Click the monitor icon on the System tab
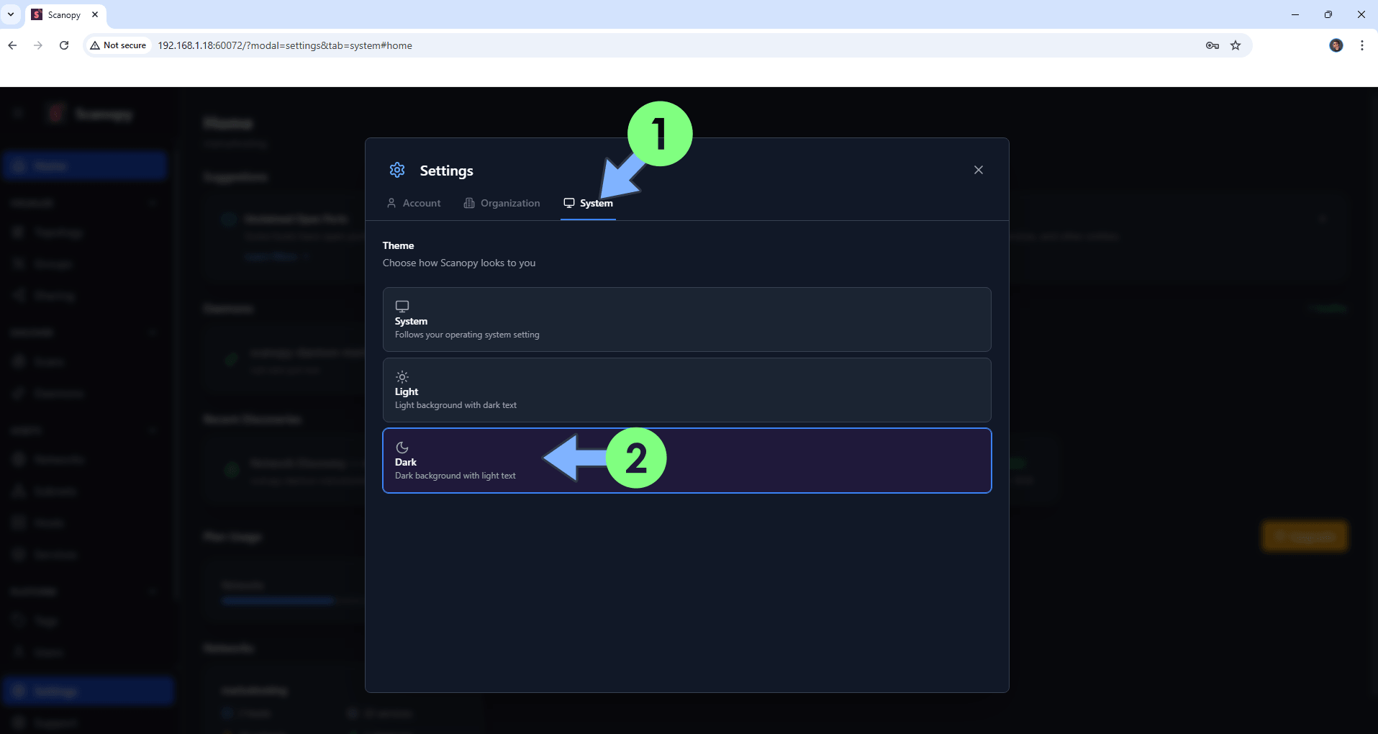 (x=569, y=203)
